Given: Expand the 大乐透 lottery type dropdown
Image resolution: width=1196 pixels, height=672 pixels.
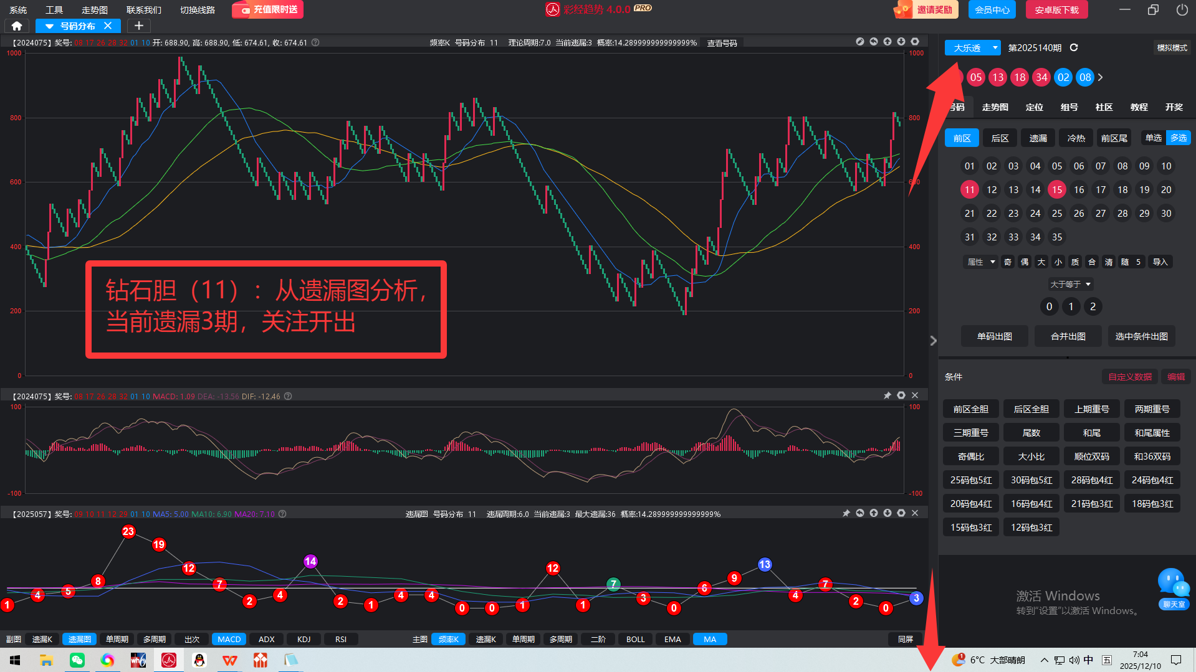Looking at the screenshot, I should coord(995,48).
